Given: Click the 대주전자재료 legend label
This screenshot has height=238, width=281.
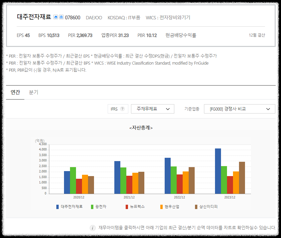Looking at the screenshot, I should [72, 207].
